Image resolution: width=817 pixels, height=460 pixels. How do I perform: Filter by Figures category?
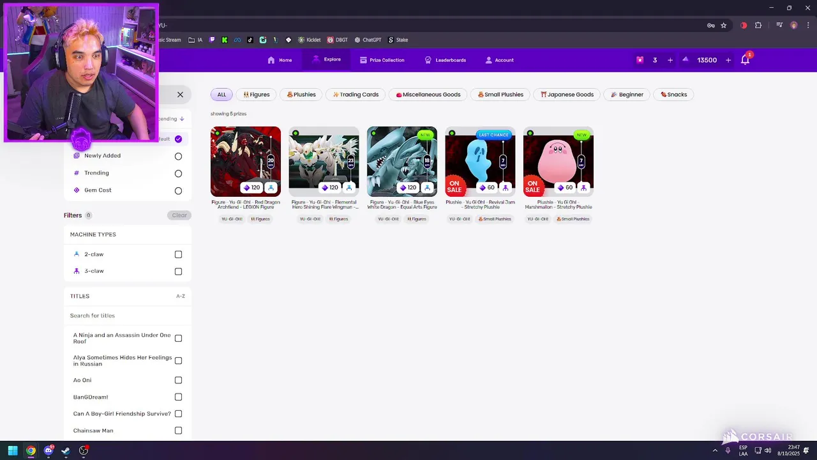point(257,95)
